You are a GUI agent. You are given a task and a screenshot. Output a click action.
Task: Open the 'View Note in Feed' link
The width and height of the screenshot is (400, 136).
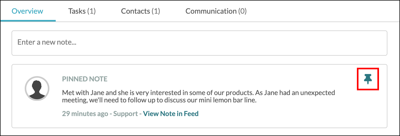tap(171, 114)
